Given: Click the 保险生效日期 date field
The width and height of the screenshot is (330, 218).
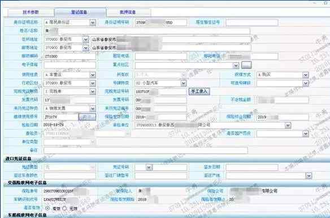Looking at the screenshot, I should click(x=160, y=117).
